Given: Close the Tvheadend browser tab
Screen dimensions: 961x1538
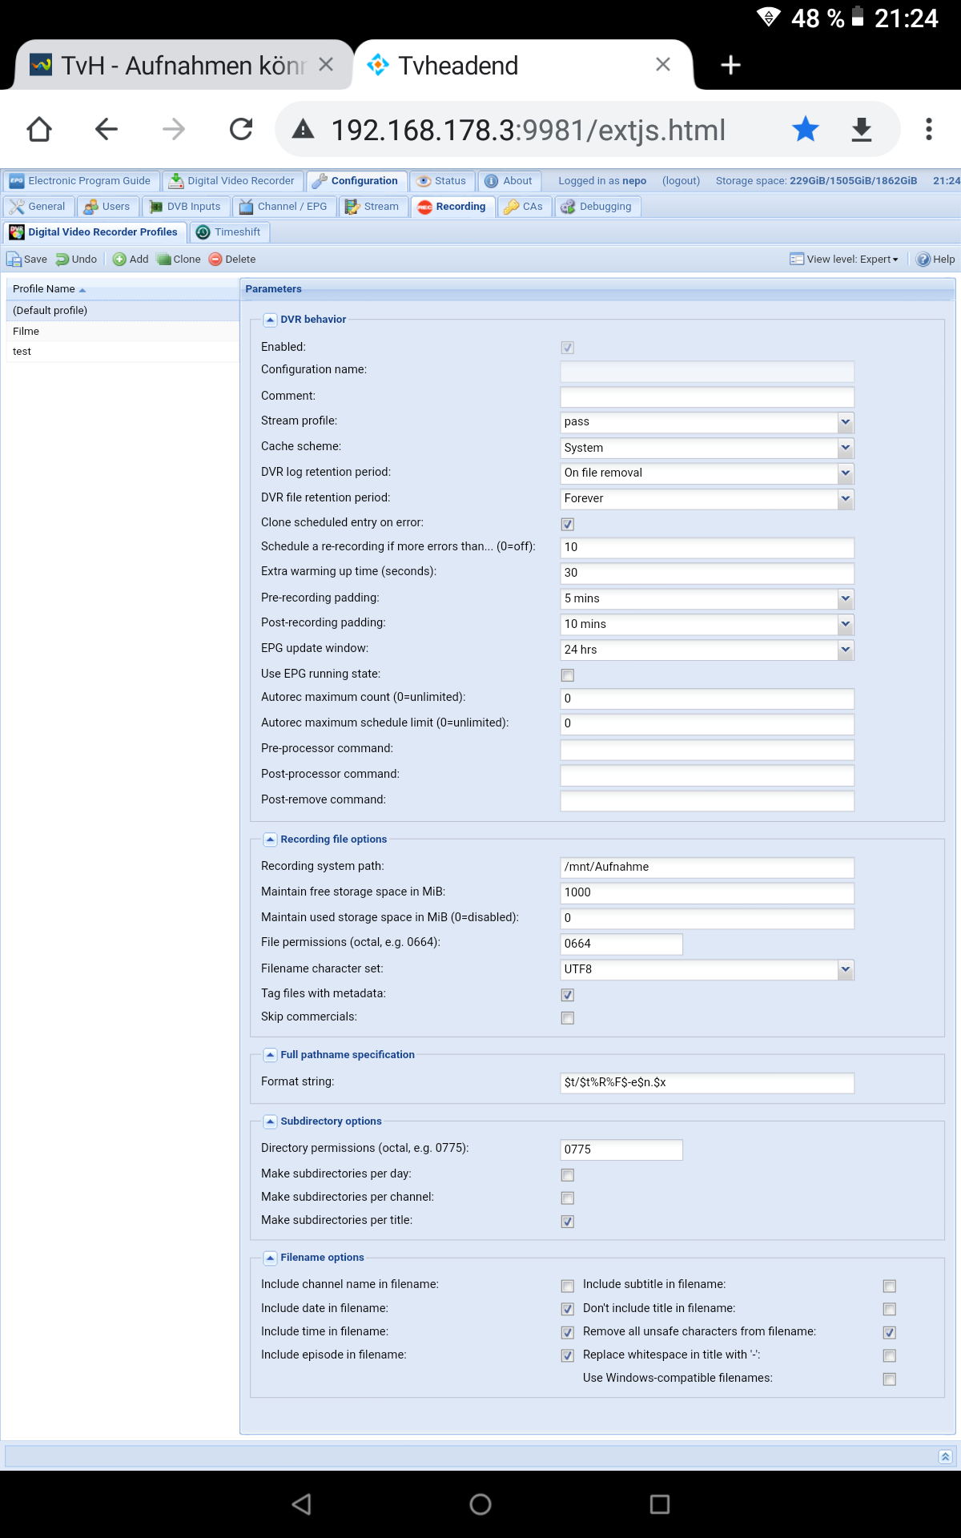Looking at the screenshot, I should coord(663,64).
